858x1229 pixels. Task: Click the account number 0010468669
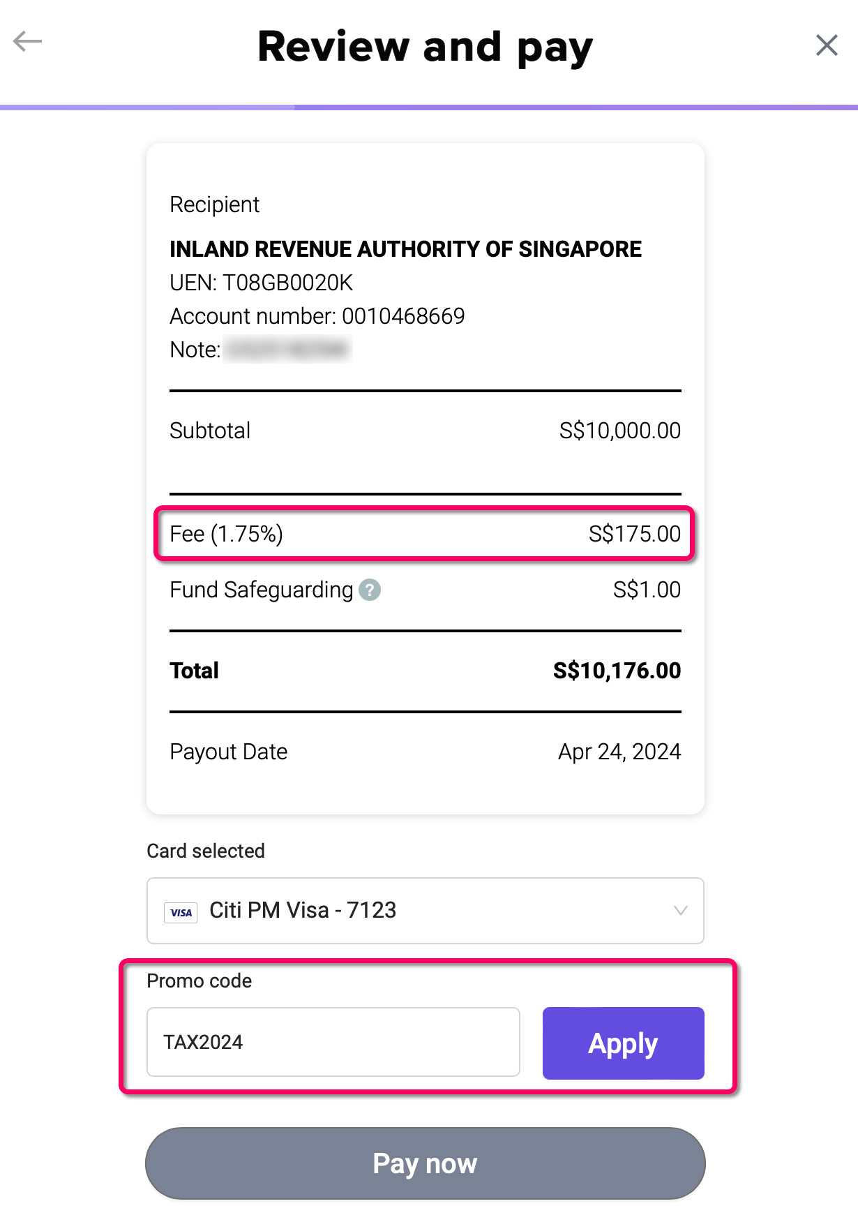[402, 316]
